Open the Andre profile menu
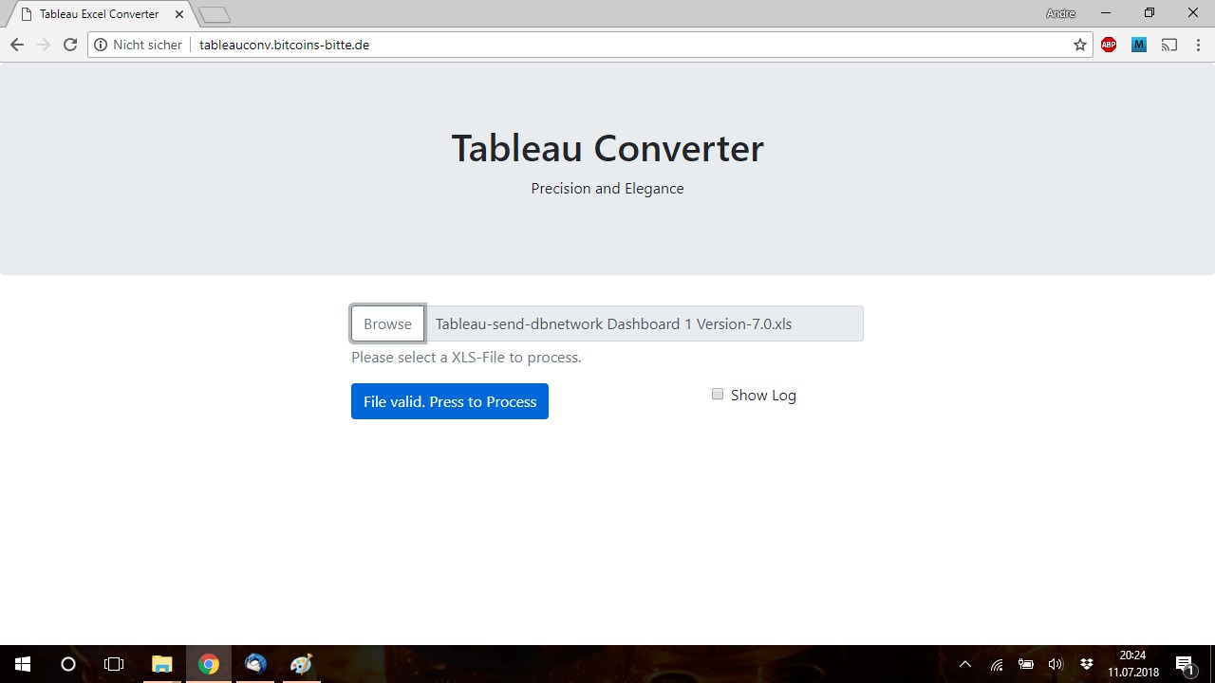 point(1060,13)
